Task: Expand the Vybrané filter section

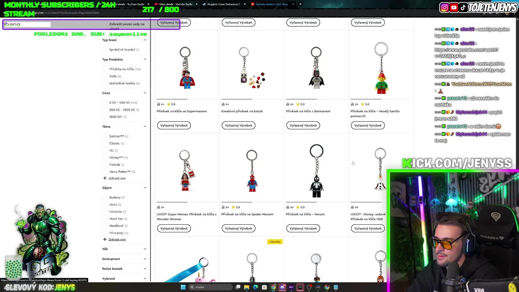Action: (124, 279)
